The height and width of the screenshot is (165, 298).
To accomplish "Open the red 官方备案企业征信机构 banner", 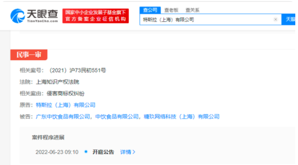I will tap(95, 16).
